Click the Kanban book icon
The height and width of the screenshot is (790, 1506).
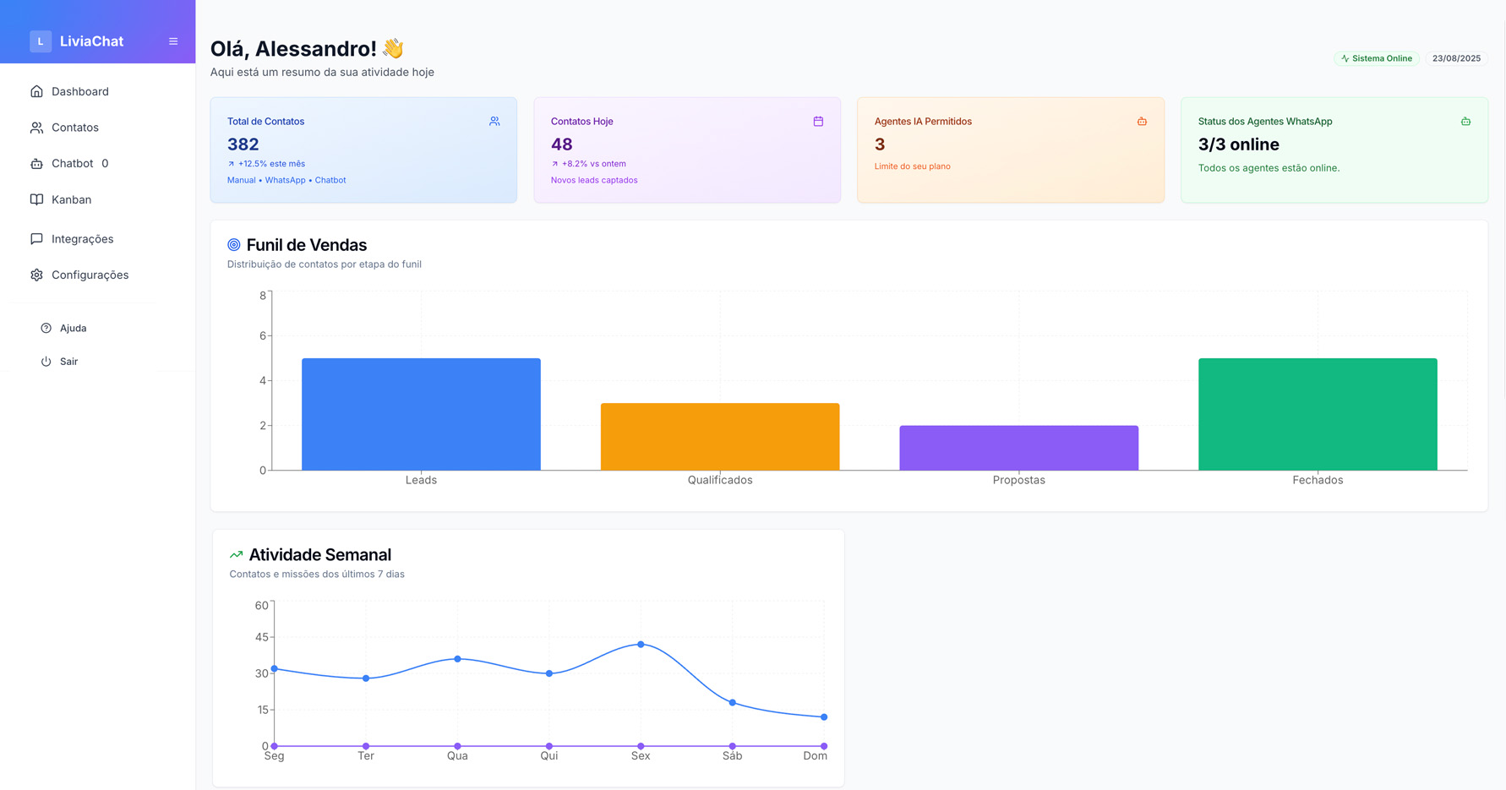pos(36,200)
